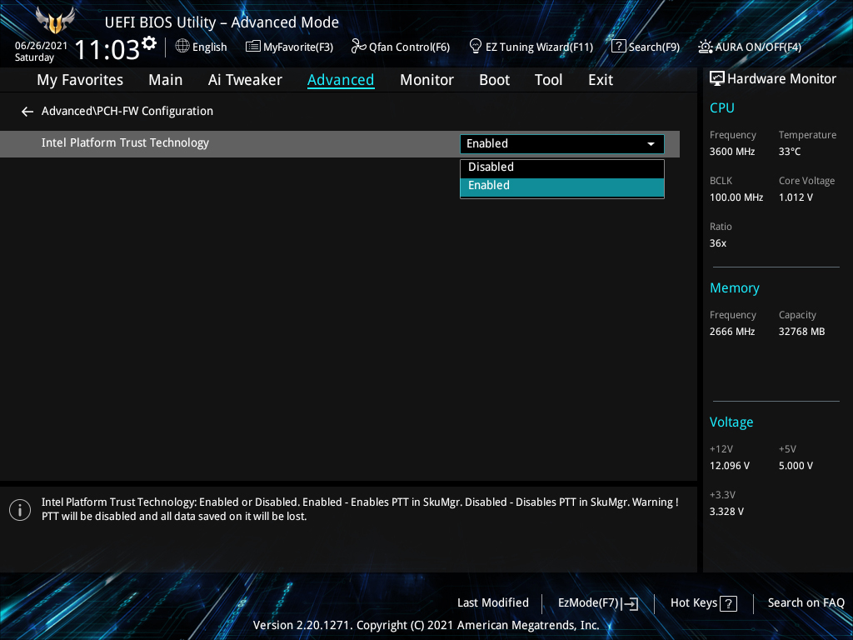Click the Voltage section heading
The image size is (853, 640).
click(x=731, y=422)
